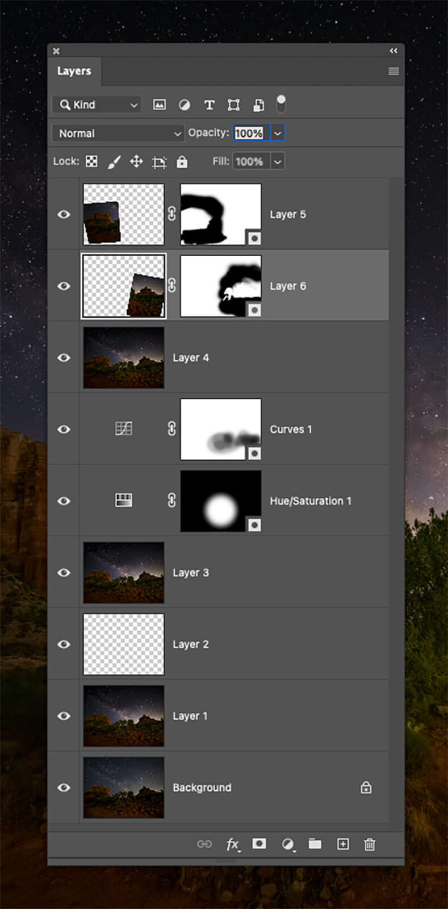The image size is (448, 909).
Task: Open the Opacity slider dropdown arrow
Action: tap(278, 133)
